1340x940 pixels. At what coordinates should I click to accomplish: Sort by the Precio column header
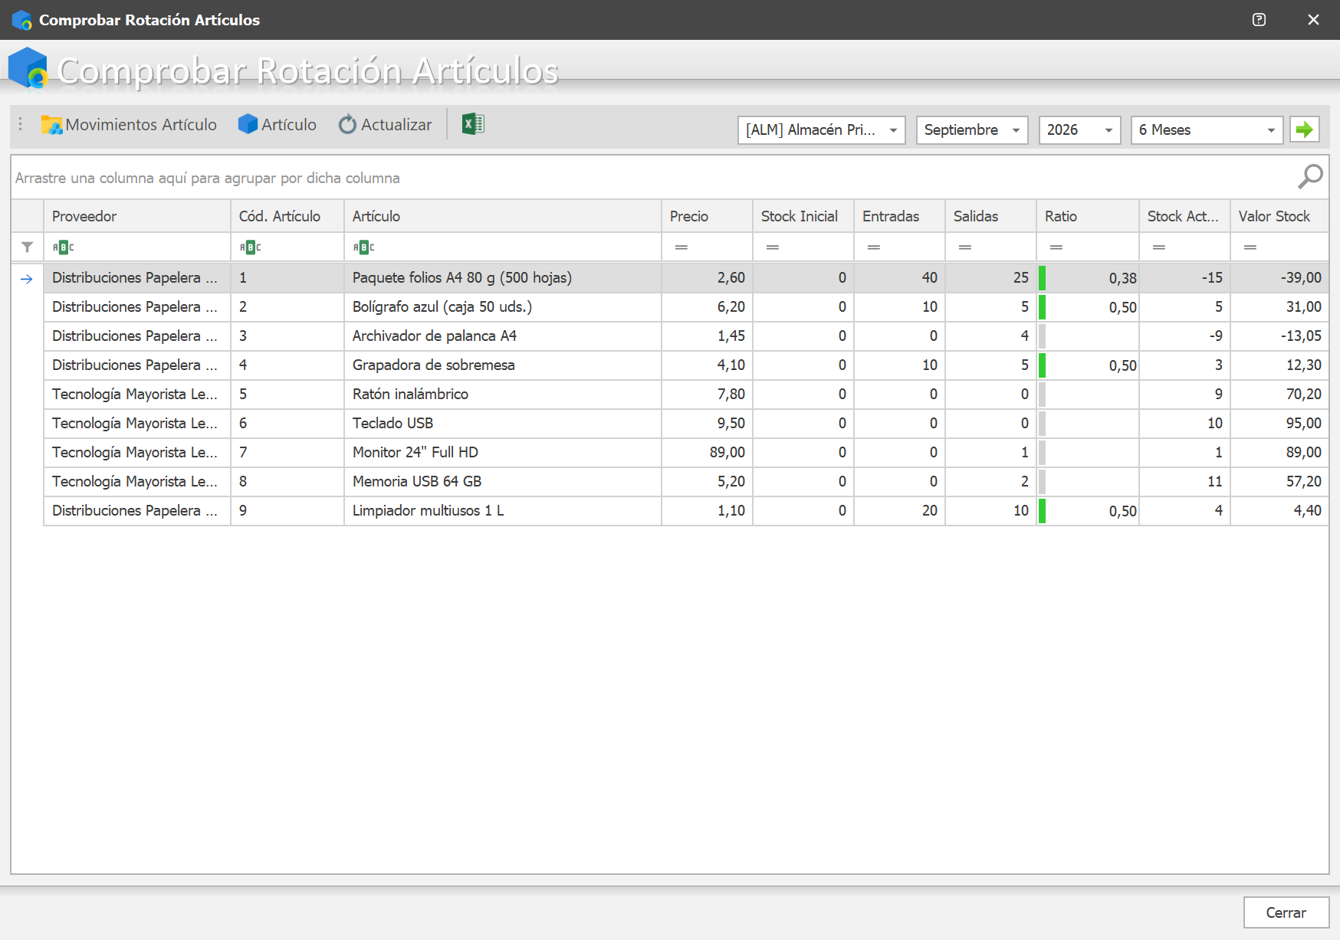tap(707, 216)
